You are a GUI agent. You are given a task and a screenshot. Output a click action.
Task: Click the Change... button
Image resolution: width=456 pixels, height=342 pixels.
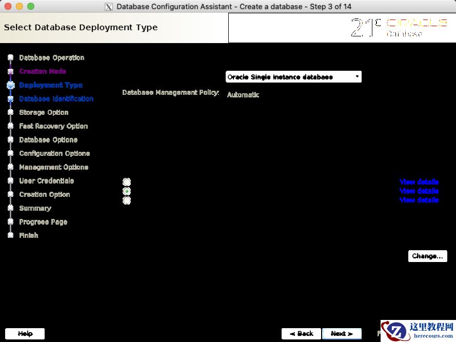tap(427, 256)
